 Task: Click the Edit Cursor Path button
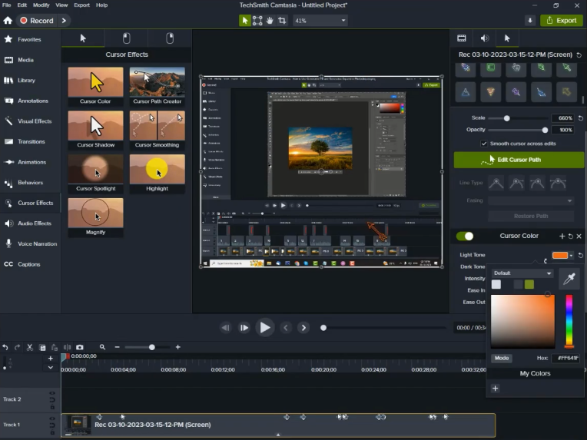click(518, 160)
